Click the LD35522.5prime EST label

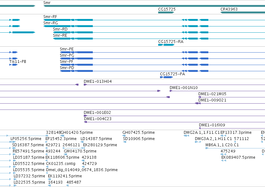pyautogui.click(x=29, y=164)
